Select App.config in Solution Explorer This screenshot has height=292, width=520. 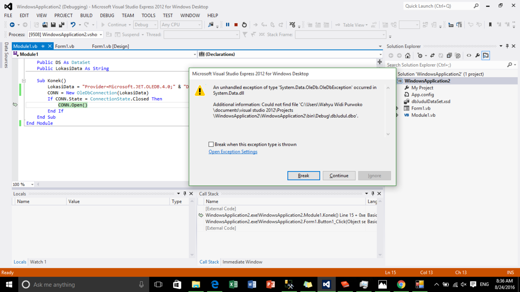[422, 94]
